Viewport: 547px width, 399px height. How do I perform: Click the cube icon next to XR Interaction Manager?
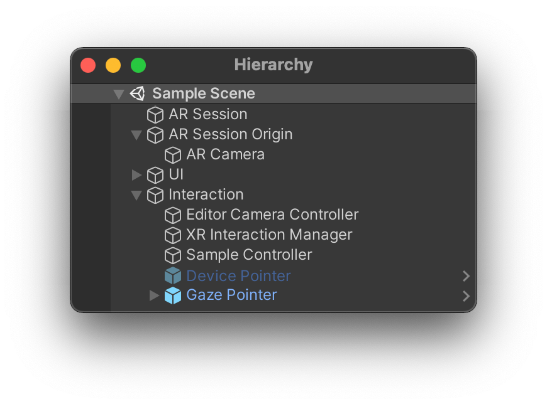click(173, 235)
